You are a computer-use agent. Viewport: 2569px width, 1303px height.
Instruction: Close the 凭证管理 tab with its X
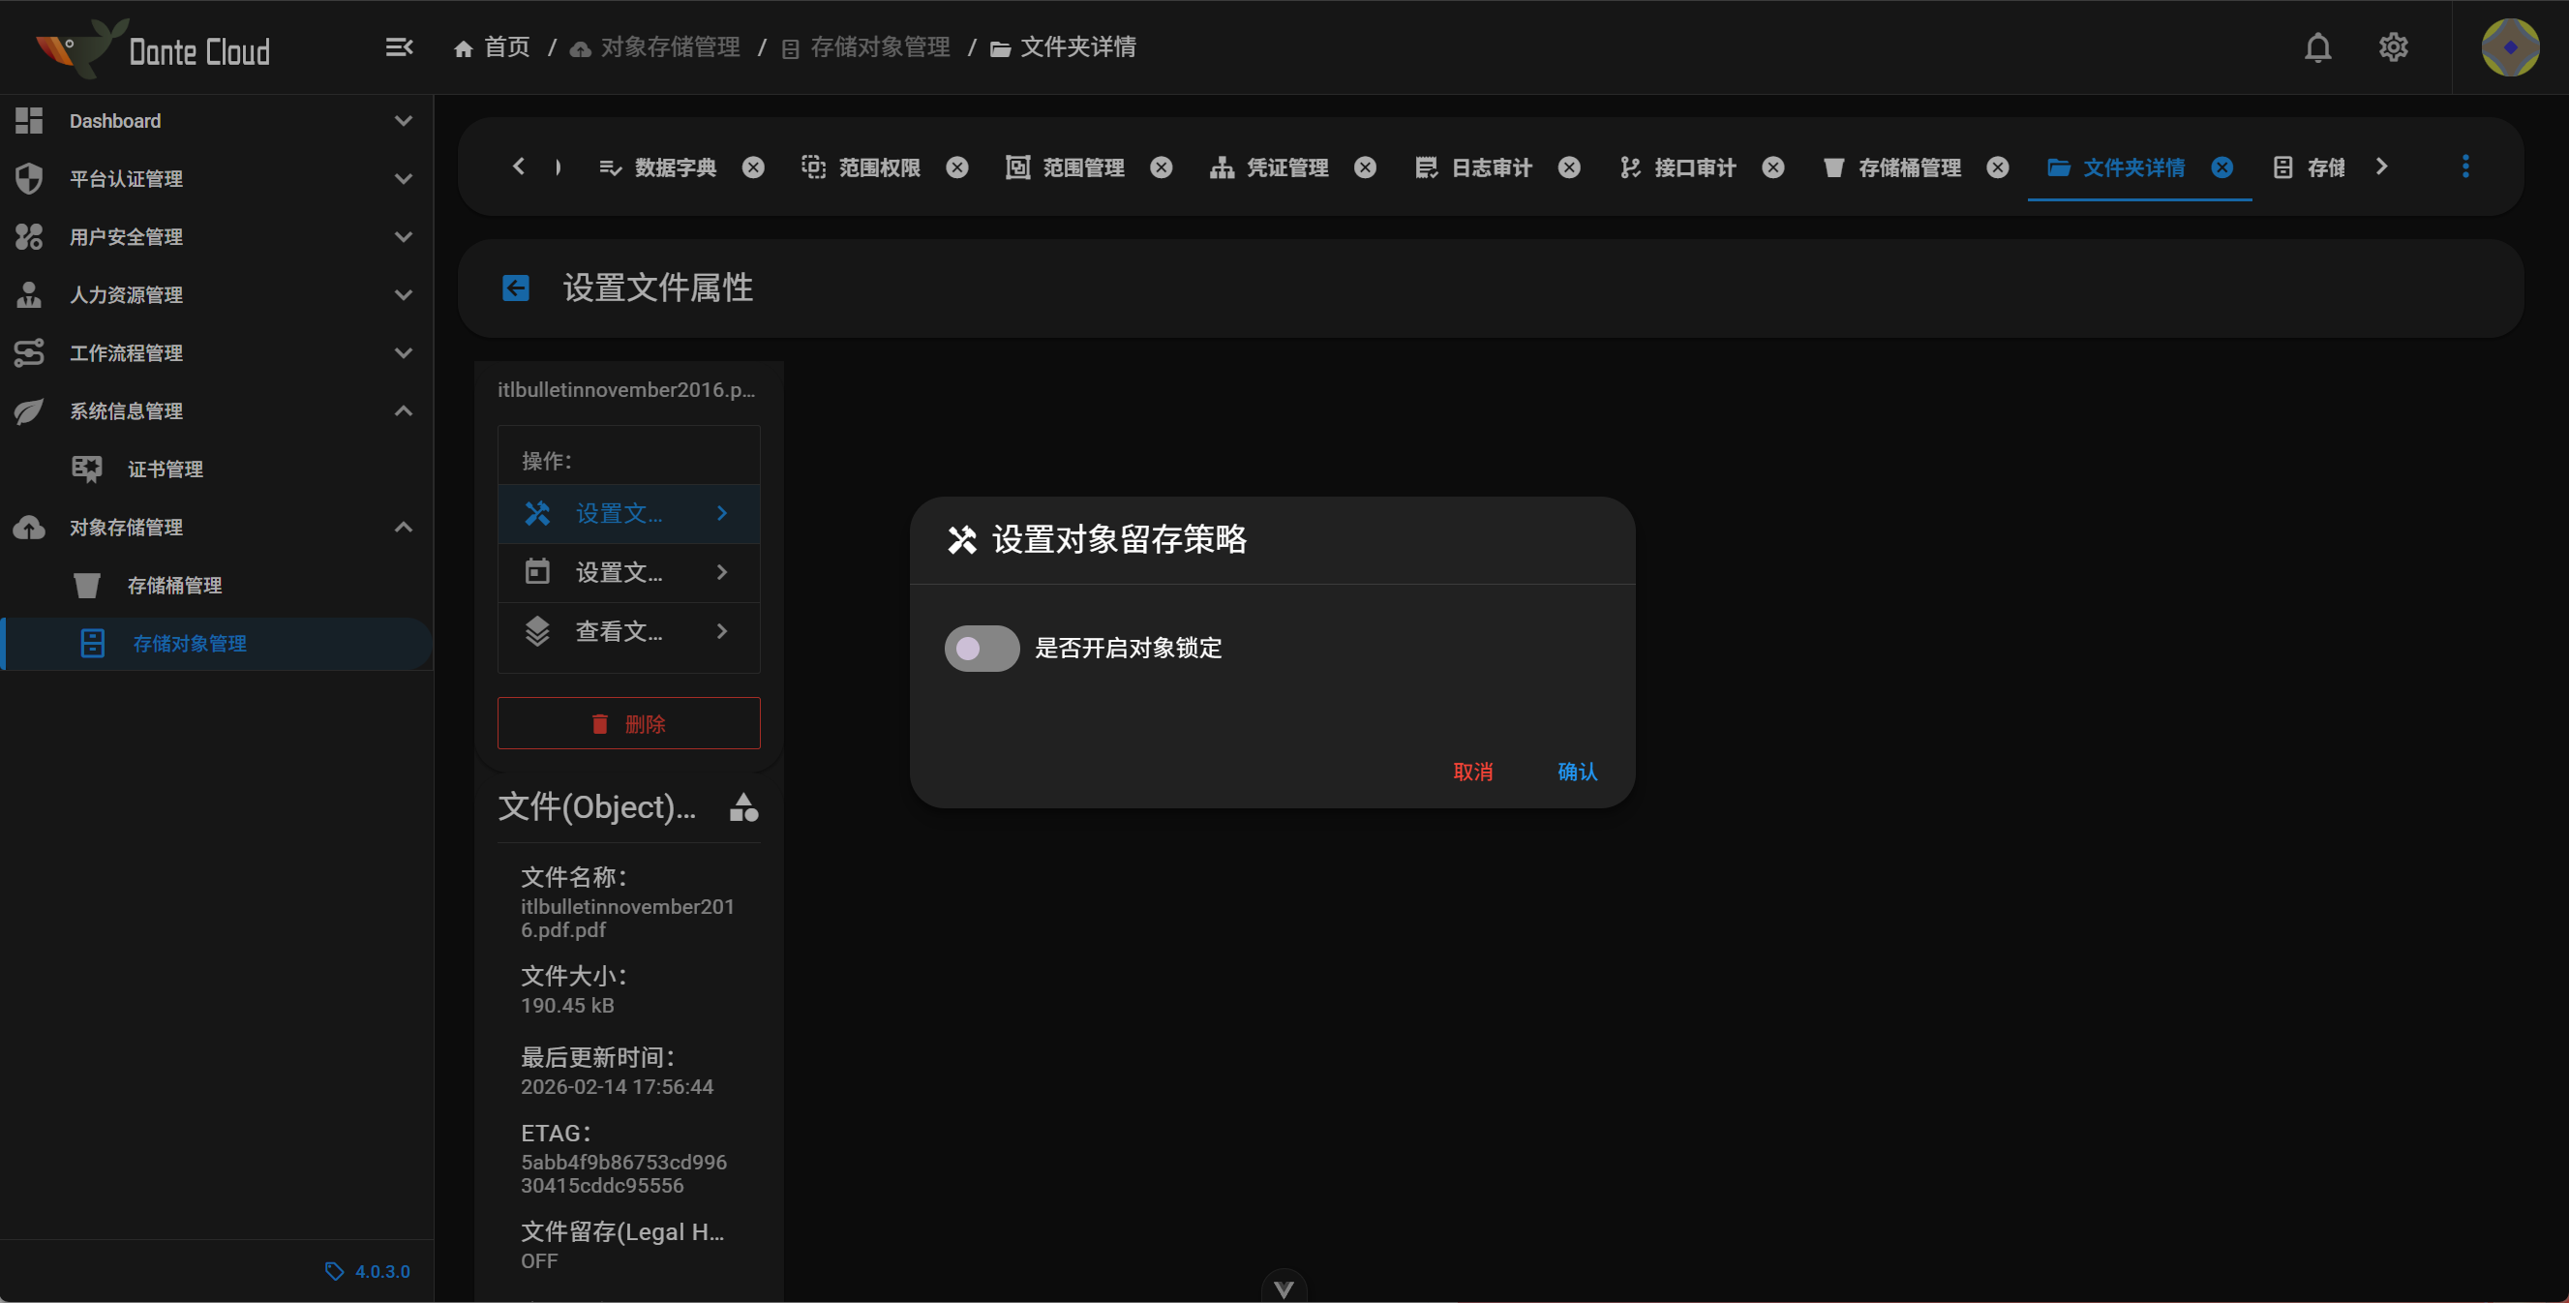pyautogui.click(x=1365, y=167)
